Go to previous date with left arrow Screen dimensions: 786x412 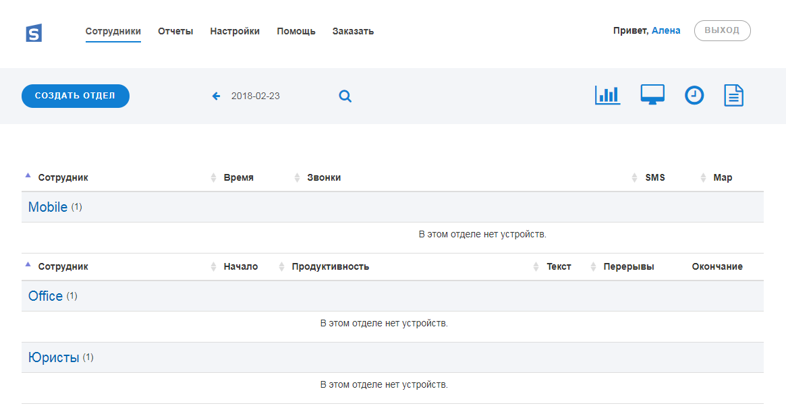click(217, 96)
